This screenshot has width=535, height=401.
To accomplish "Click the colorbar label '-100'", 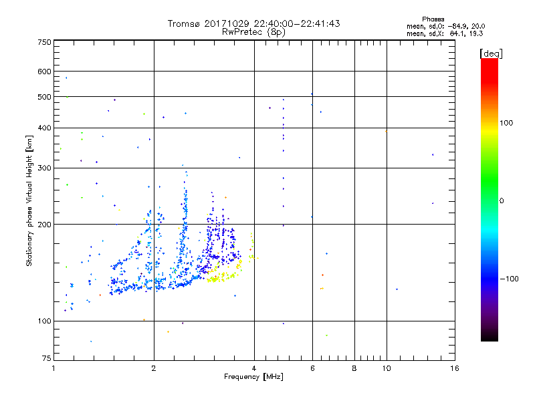I will (509, 279).
